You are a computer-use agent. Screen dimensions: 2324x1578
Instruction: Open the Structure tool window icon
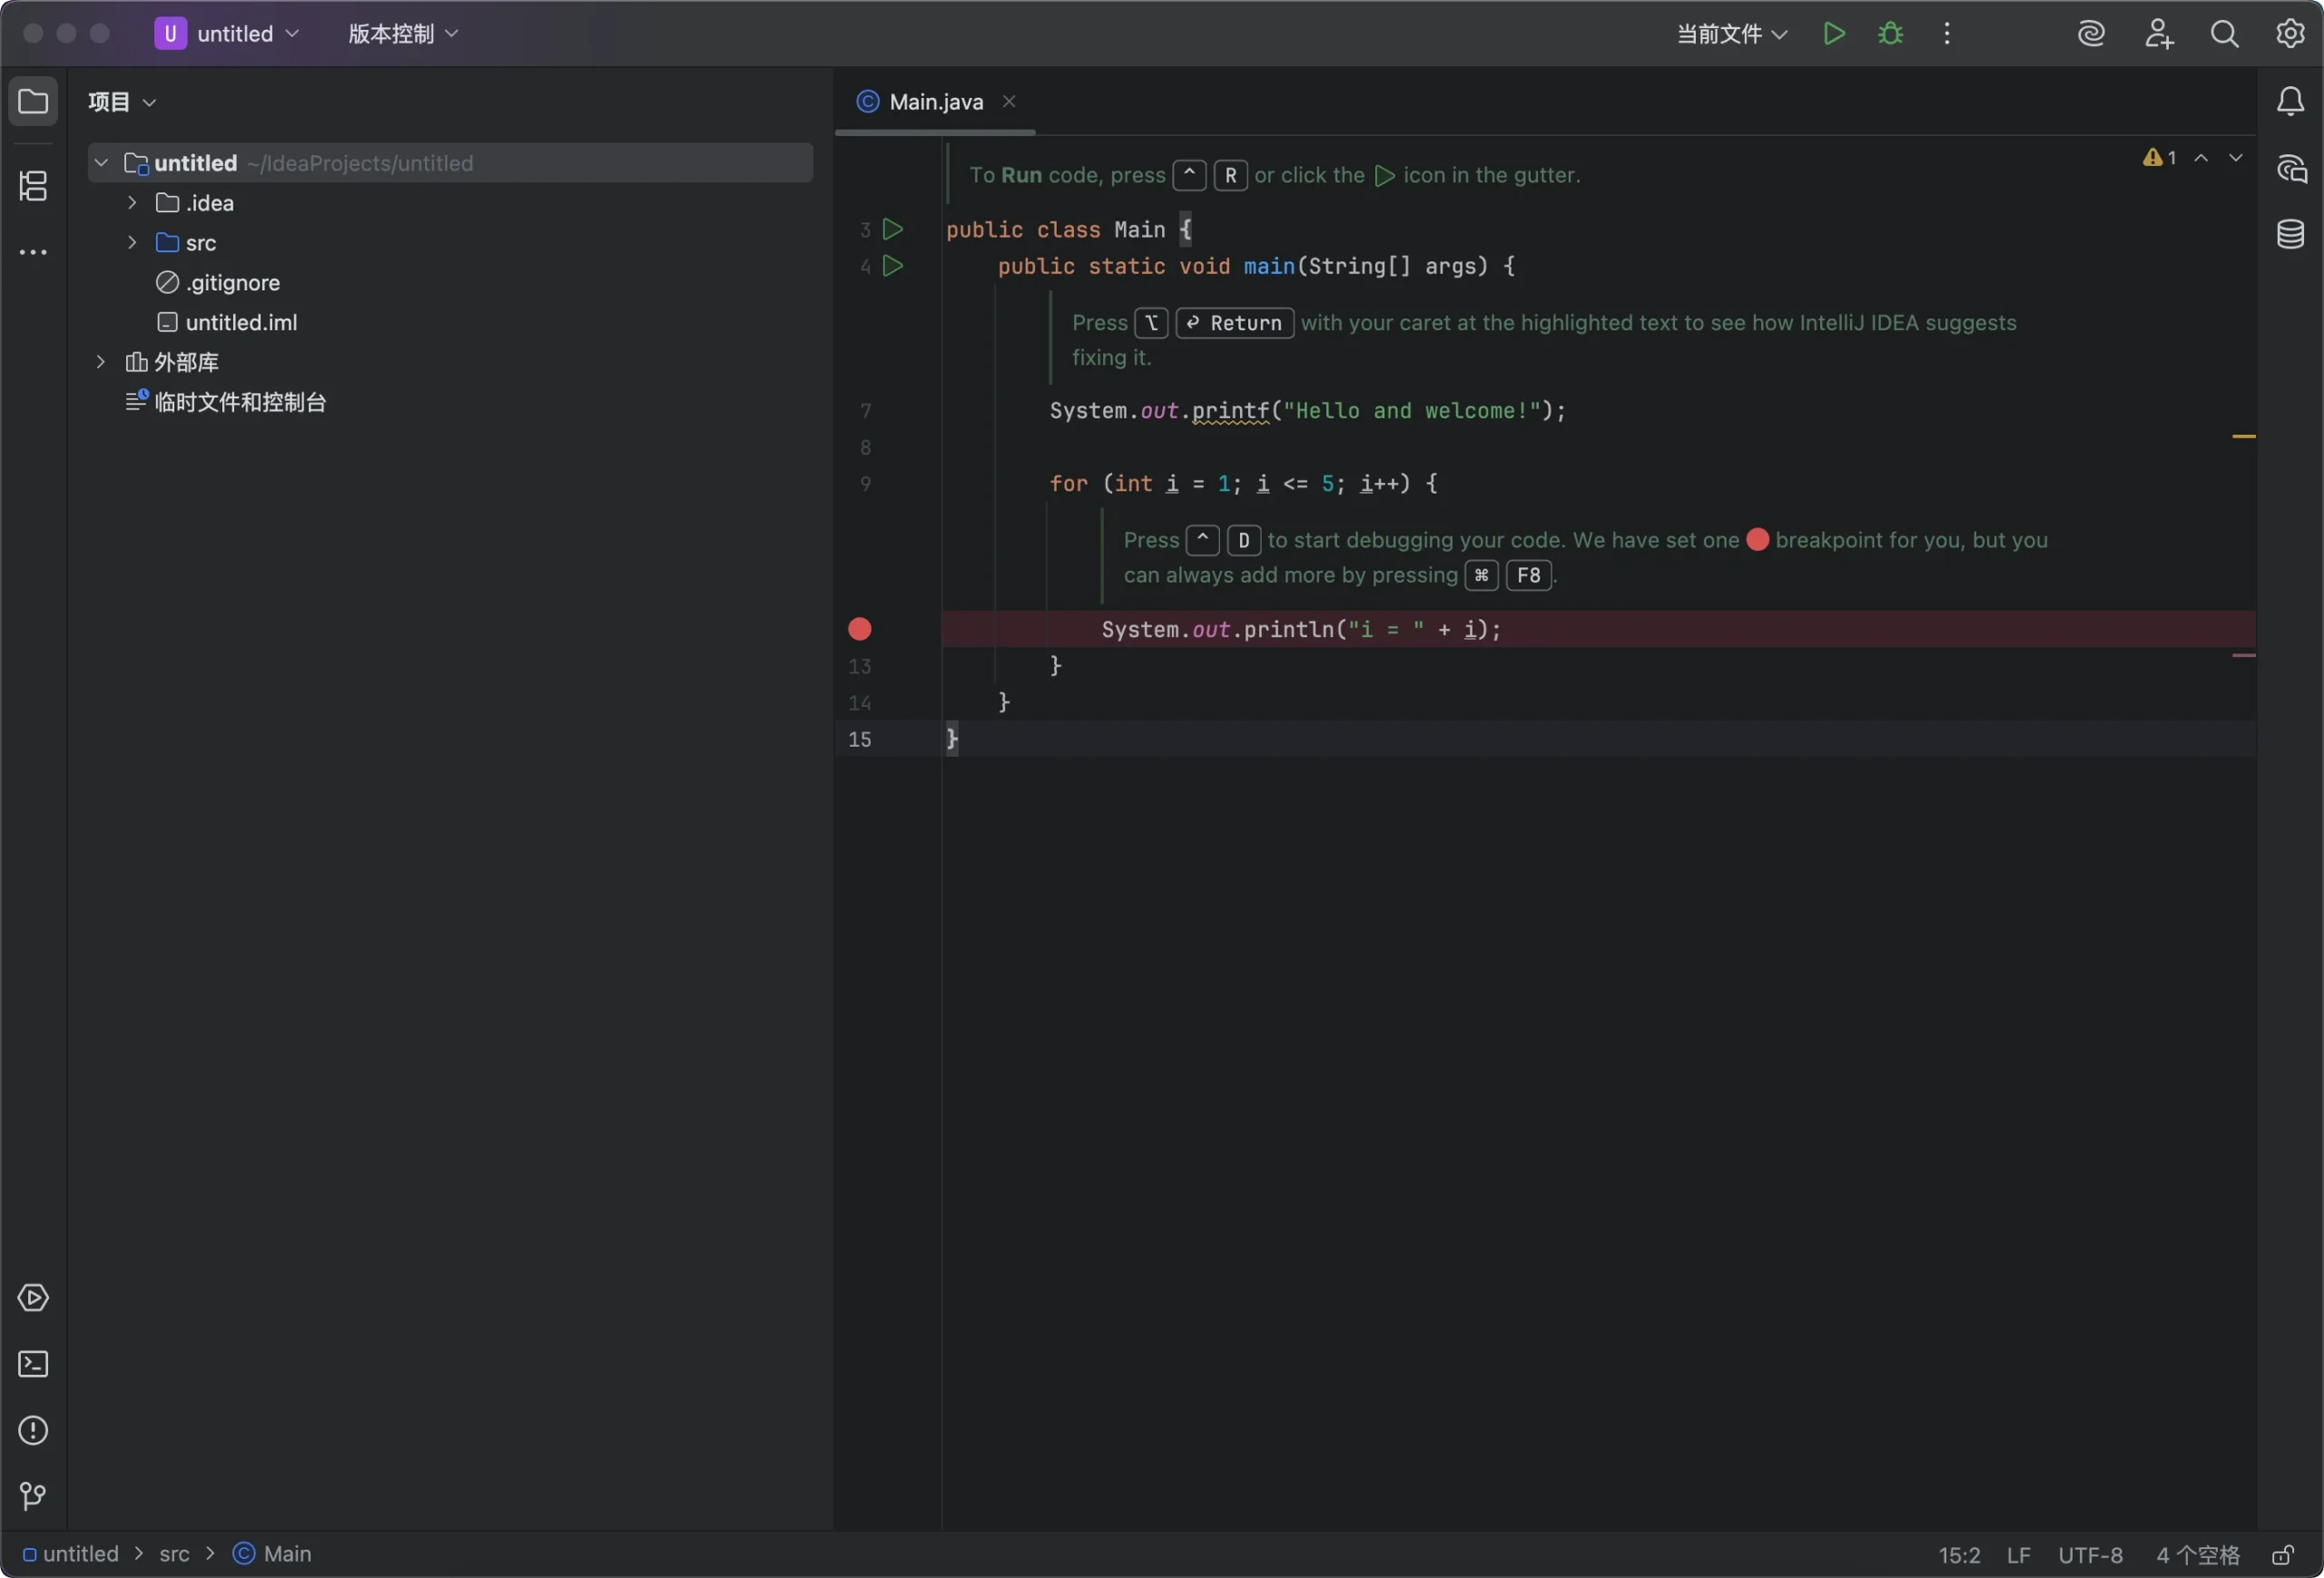pyautogui.click(x=33, y=185)
